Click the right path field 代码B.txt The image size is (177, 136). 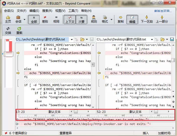(123, 39)
